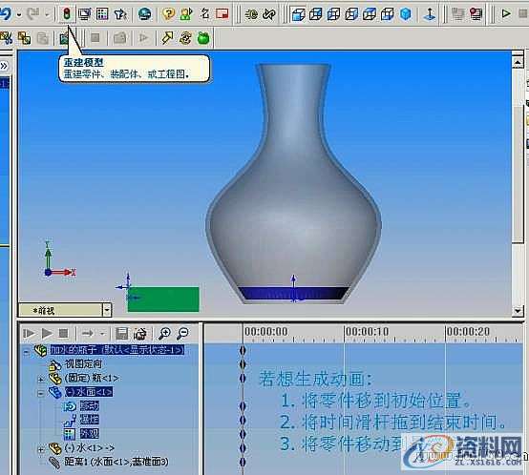Select the second standard view cube icon
Image resolution: width=529 pixels, height=475 pixels.
tap(316, 14)
